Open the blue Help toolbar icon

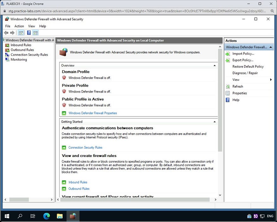tap(29, 33)
